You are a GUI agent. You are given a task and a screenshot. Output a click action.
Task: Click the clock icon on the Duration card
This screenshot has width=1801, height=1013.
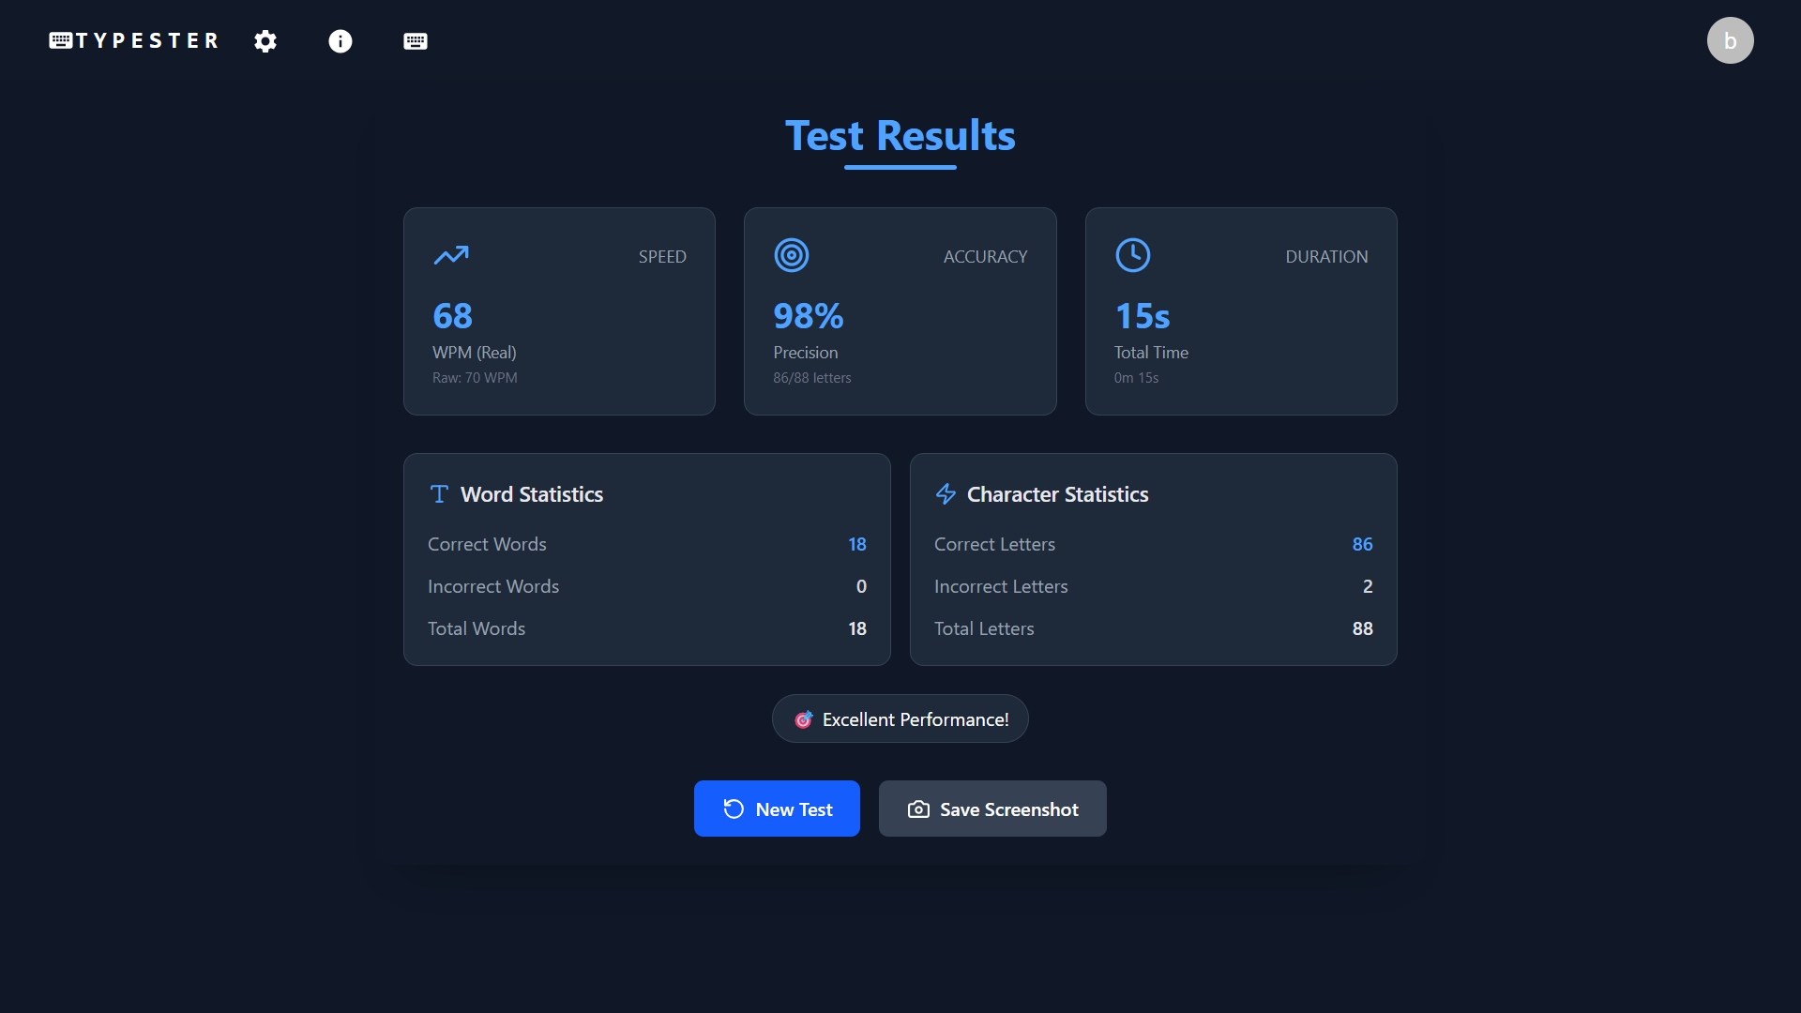(x=1132, y=254)
